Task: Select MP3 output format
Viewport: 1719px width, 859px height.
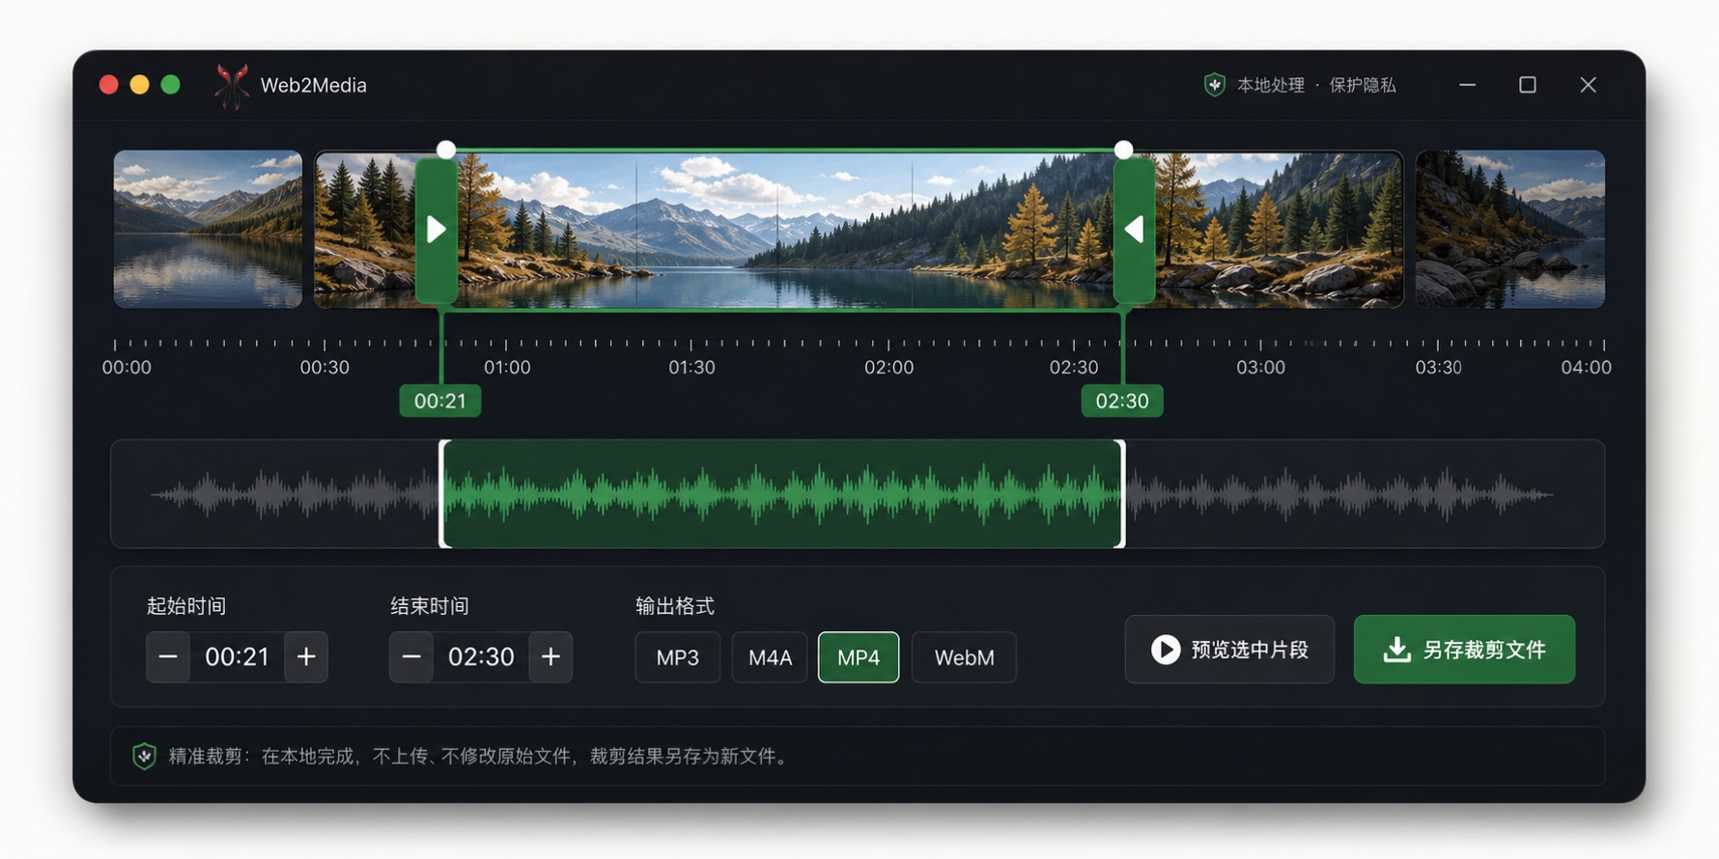Action: pos(678,657)
